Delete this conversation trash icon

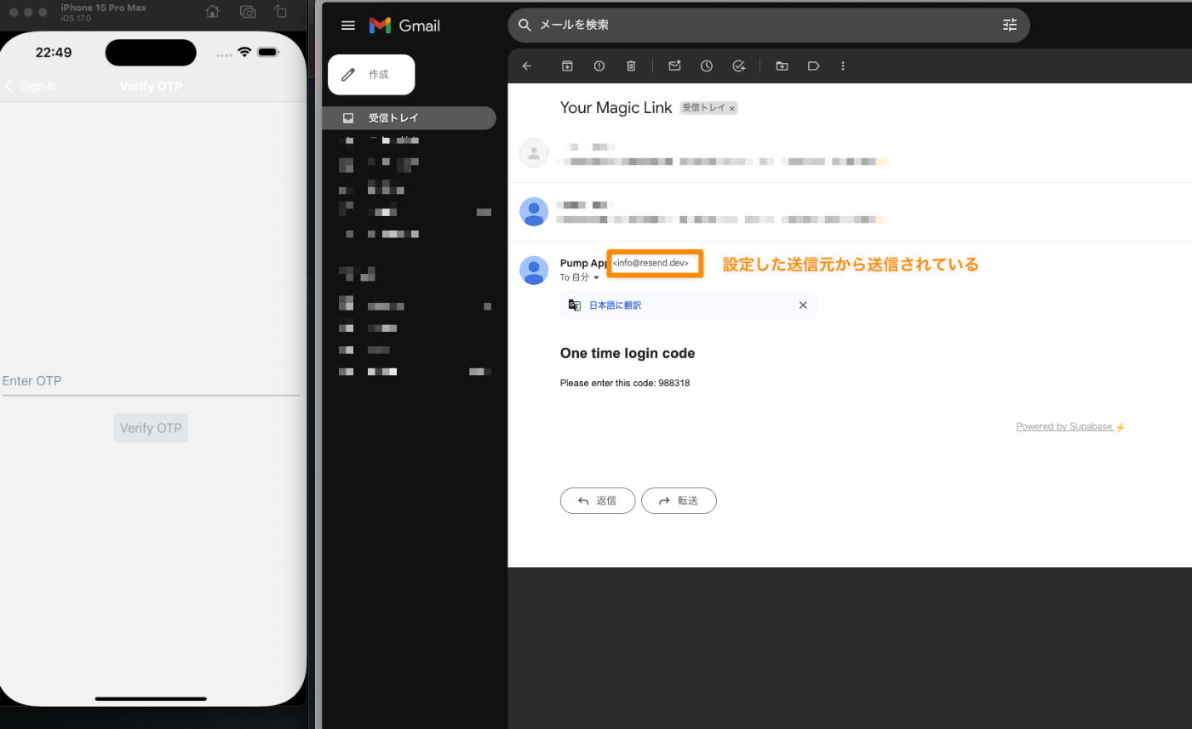coord(631,65)
